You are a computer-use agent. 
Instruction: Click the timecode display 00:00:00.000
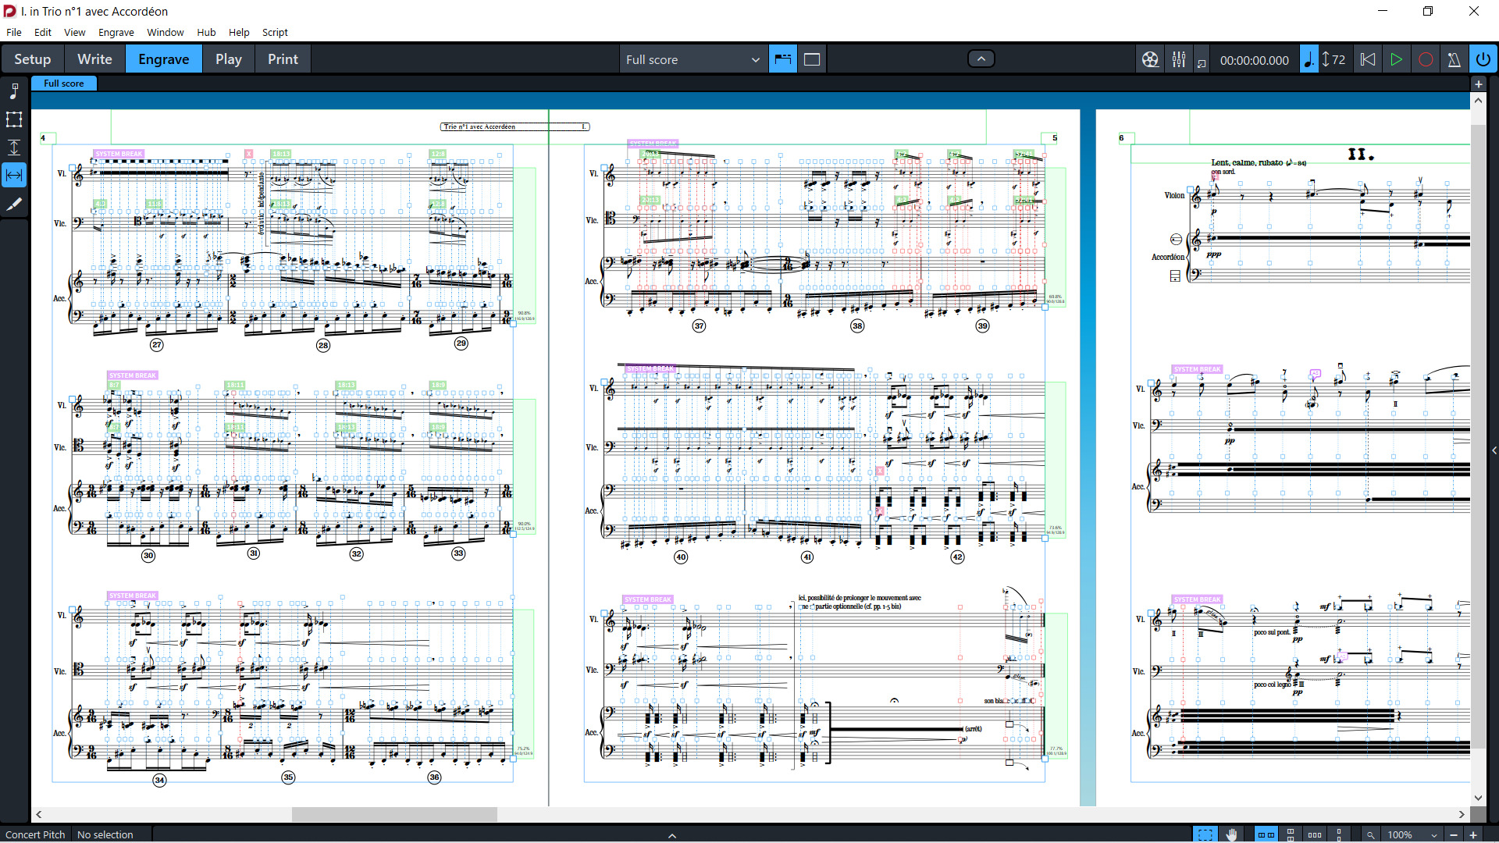click(1254, 60)
